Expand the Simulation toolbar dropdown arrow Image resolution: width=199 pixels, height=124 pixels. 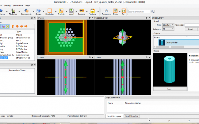[x=56, y=12]
